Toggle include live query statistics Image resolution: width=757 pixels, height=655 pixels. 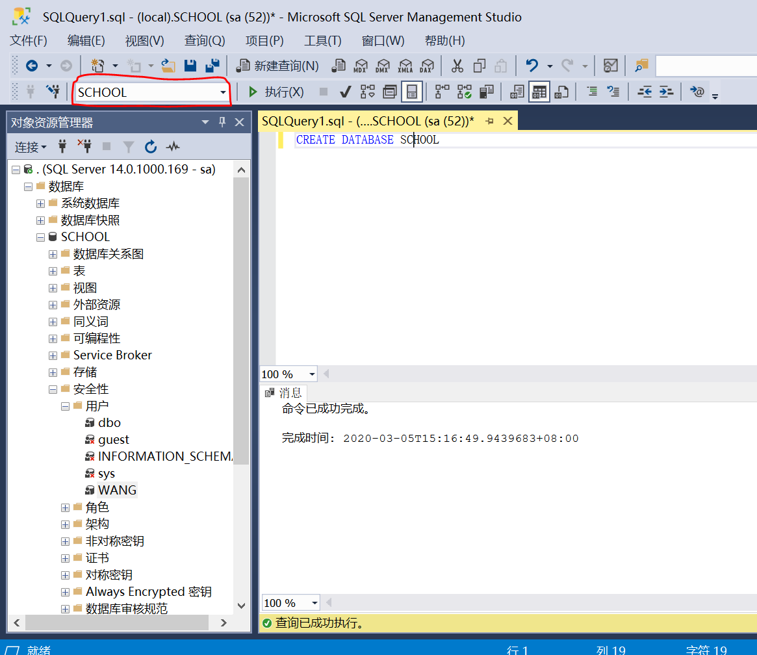click(x=464, y=91)
